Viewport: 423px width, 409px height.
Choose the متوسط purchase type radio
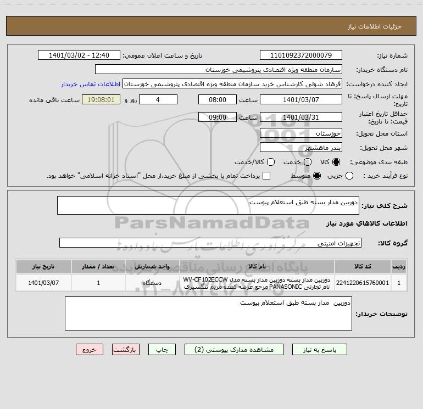(x=317, y=176)
